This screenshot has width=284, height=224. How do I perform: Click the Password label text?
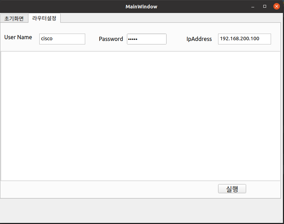111,39
